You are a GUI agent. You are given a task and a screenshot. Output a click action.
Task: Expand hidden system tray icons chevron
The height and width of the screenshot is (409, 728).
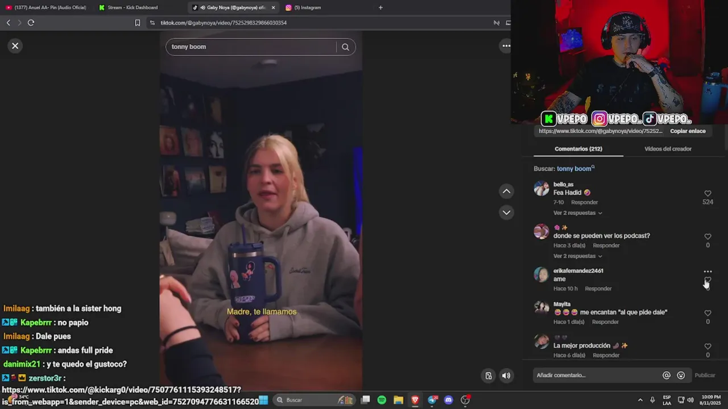tap(640, 400)
